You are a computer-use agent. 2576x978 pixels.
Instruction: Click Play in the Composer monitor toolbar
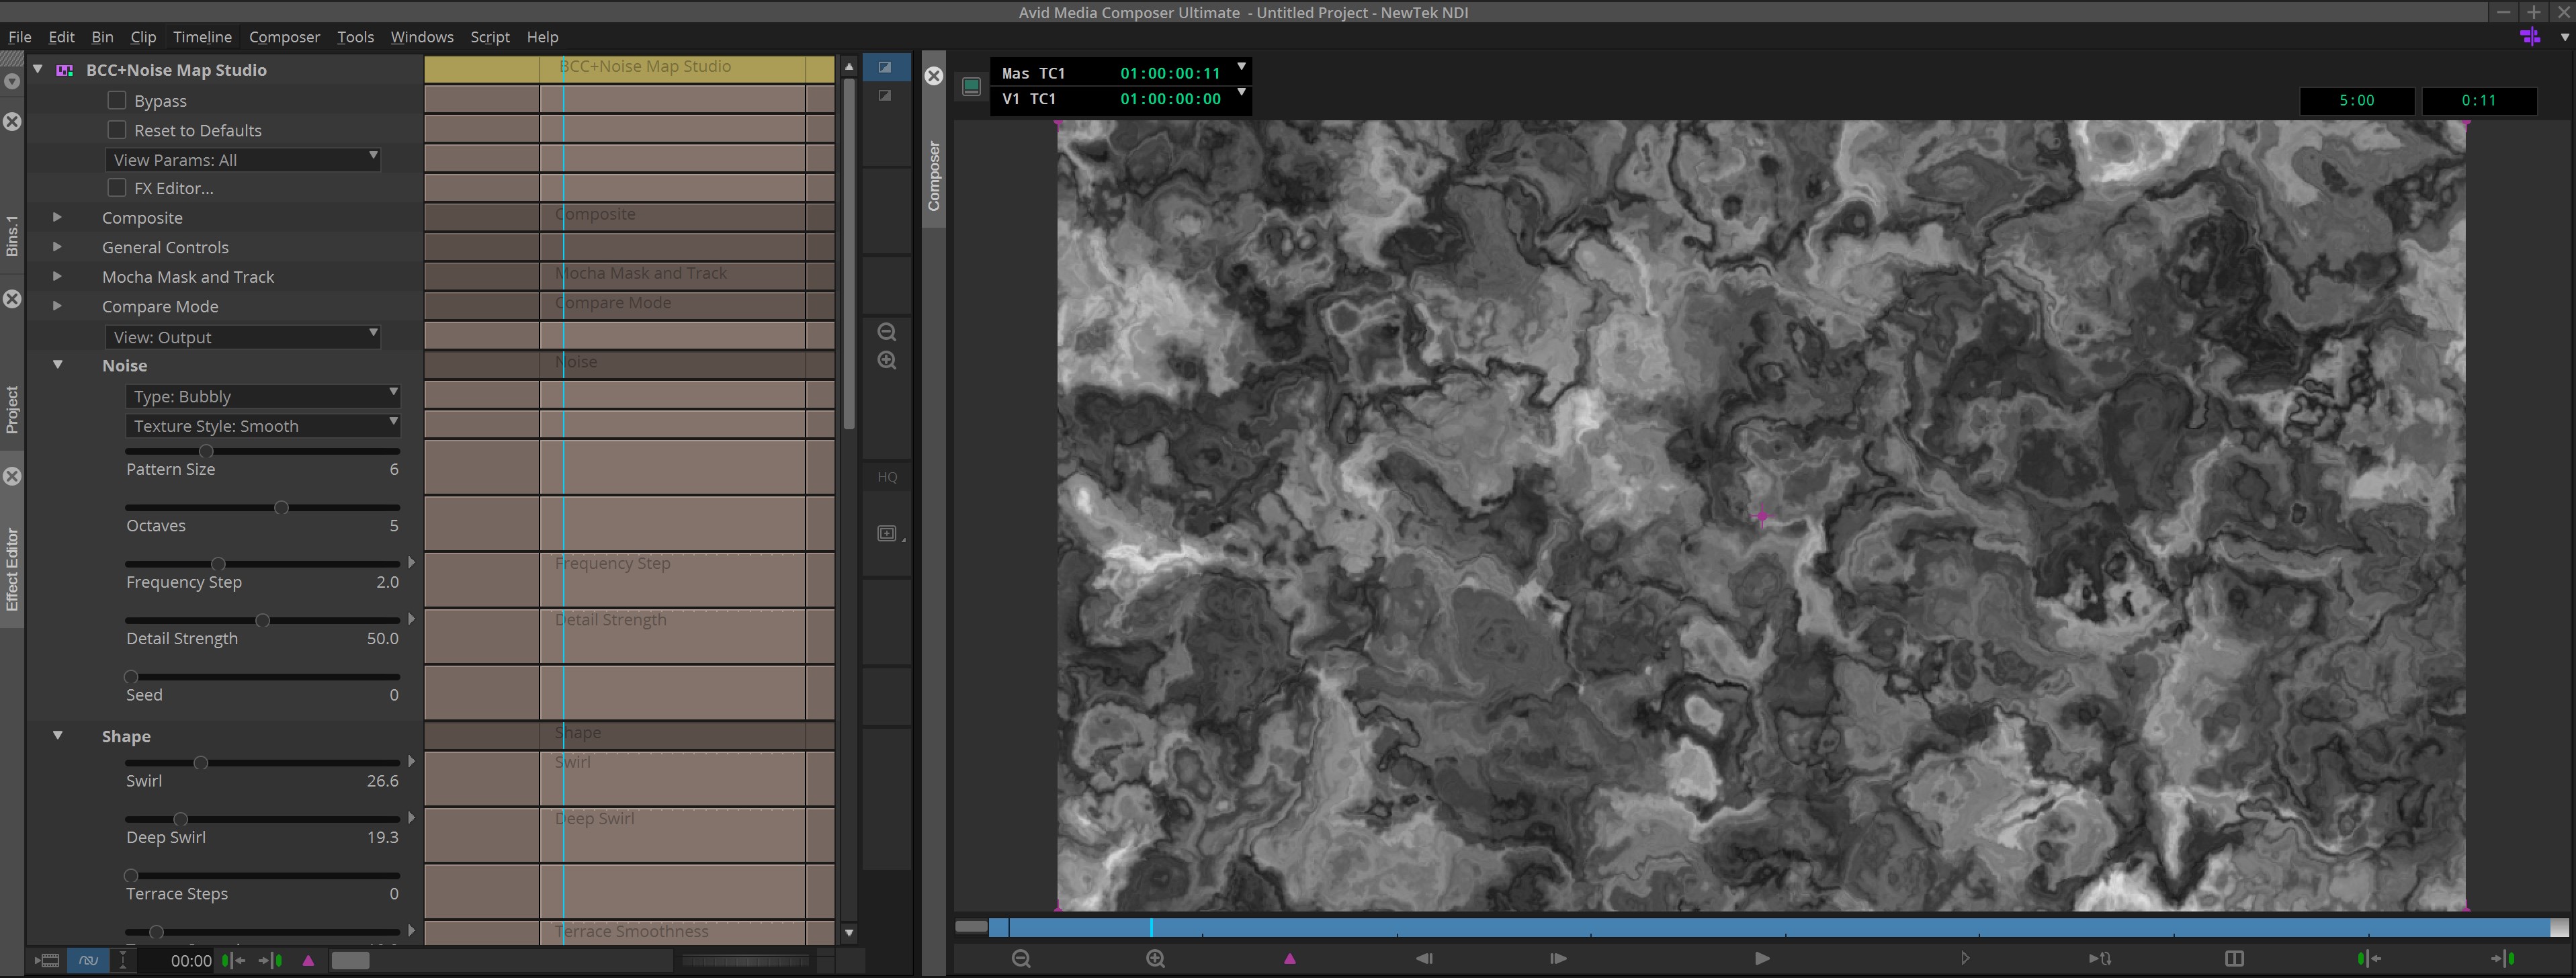[1762, 958]
